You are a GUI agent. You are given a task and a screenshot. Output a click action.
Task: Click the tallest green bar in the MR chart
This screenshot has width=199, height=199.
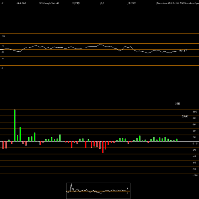click(x=15, y=125)
